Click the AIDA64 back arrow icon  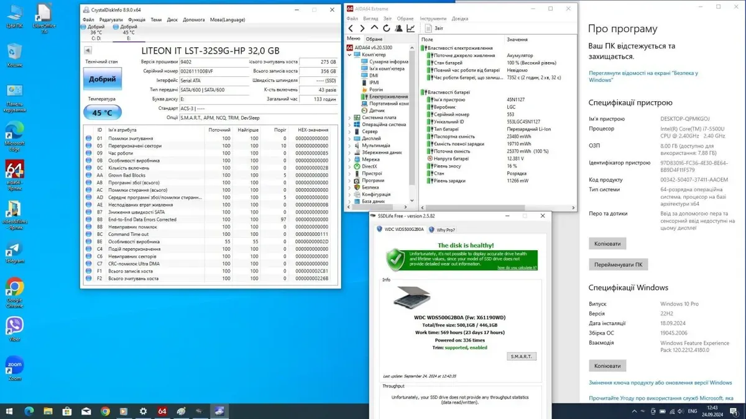point(351,29)
